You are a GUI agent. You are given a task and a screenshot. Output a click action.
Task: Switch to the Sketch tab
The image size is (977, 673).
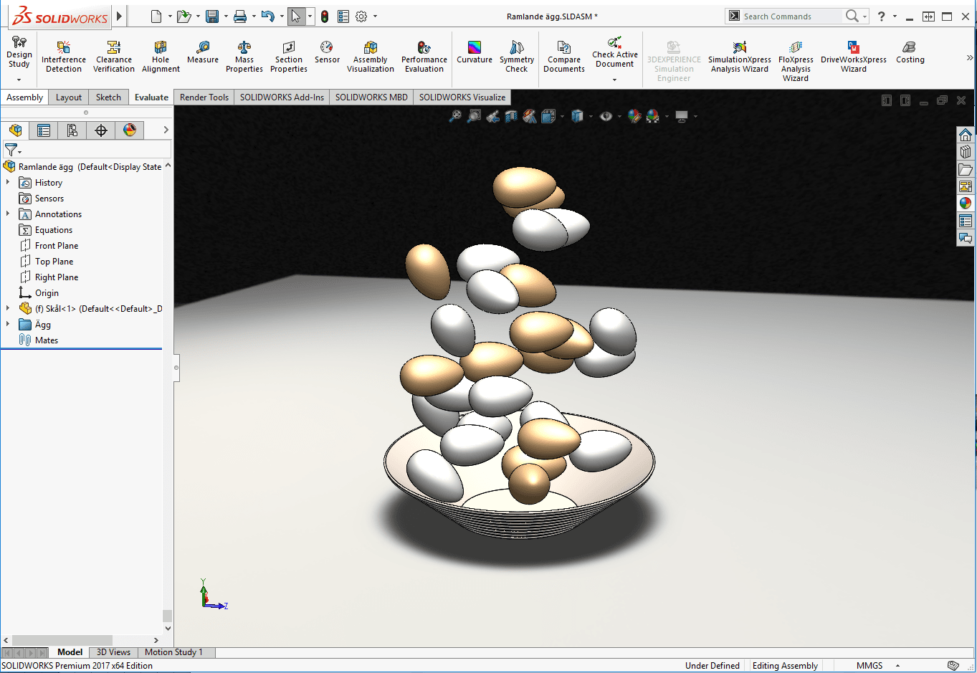click(x=108, y=97)
